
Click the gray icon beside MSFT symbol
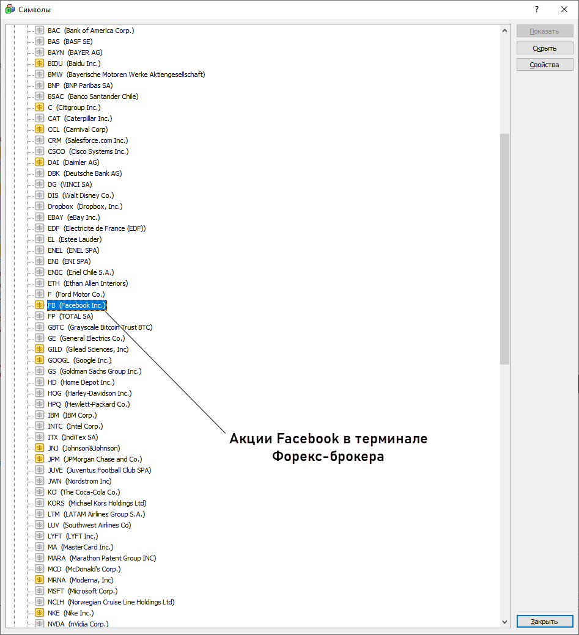click(x=40, y=591)
